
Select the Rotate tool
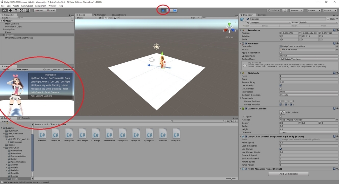pos(16,10)
